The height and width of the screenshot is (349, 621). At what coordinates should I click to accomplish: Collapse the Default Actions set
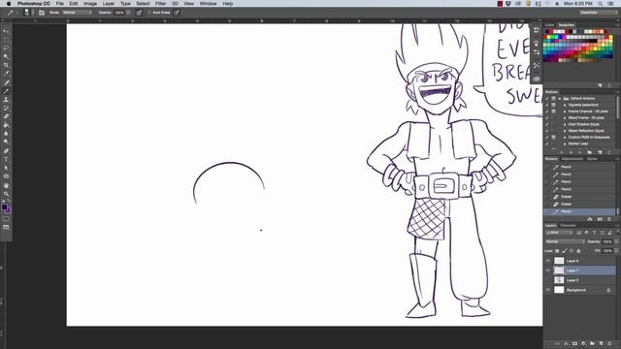[x=560, y=98]
